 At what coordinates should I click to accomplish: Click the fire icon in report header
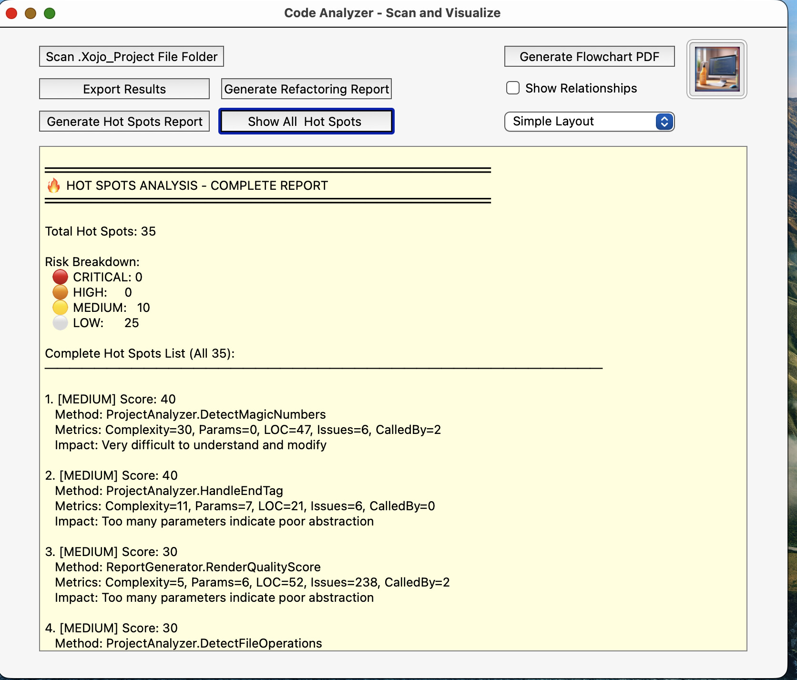[x=54, y=185]
